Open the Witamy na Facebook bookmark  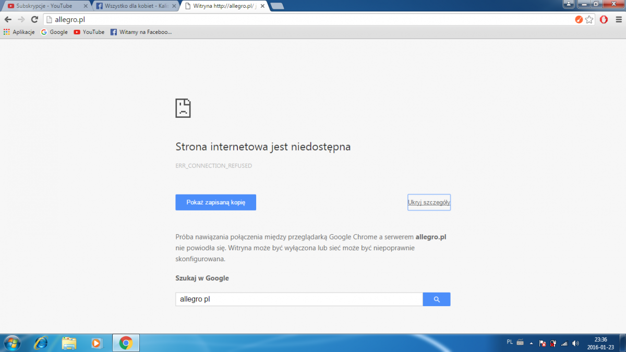(141, 32)
